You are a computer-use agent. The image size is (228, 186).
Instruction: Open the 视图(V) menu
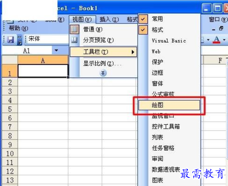pos(82,19)
